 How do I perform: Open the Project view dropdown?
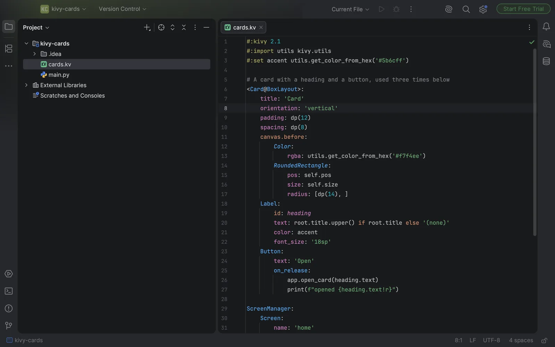36,27
